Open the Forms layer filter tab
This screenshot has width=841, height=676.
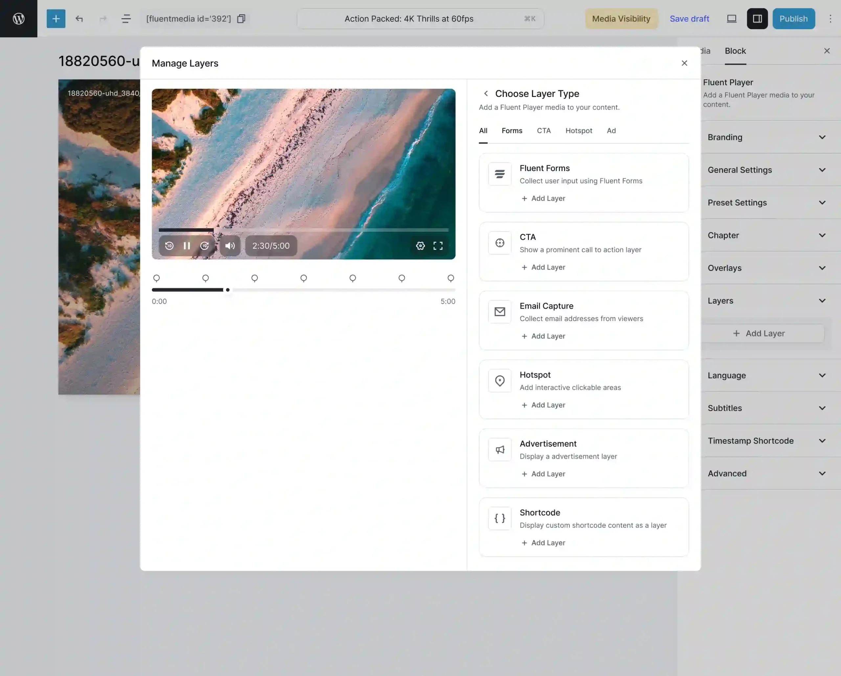(512, 131)
